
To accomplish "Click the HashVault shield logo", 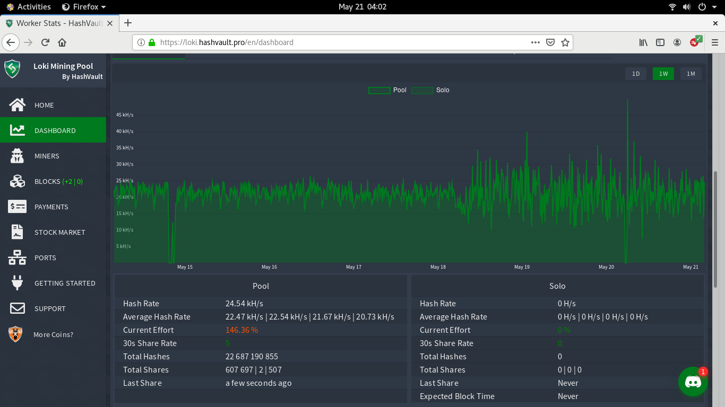I will point(12,69).
